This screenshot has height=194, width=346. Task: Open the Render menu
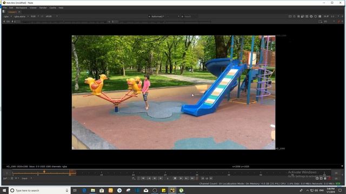coord(43,8)
